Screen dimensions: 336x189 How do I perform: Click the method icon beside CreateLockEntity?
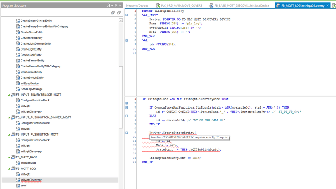(18, 55)
